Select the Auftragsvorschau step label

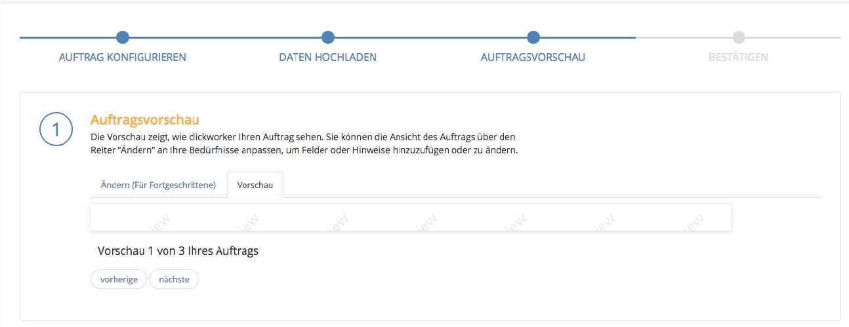point(533,57)
